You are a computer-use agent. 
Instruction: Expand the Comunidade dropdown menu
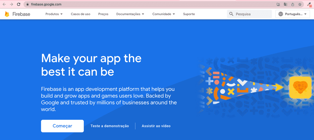[164, 14]
